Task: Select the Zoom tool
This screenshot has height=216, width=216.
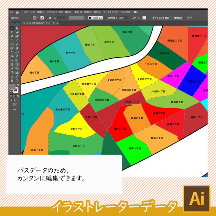Action: click(17, 81)
